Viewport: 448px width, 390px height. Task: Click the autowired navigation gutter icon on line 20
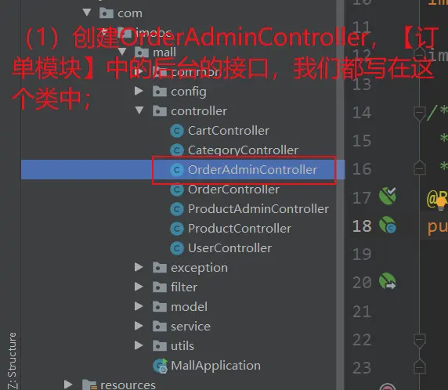pos(388,281)
